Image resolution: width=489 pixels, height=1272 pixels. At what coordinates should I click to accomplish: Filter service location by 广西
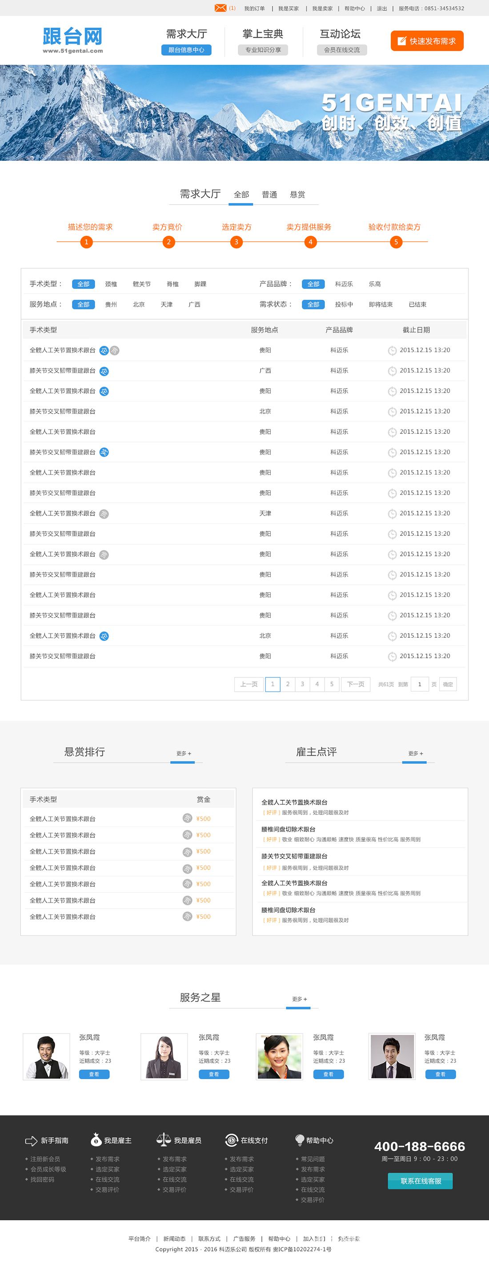pyautogui.click(x=194, y=304)
